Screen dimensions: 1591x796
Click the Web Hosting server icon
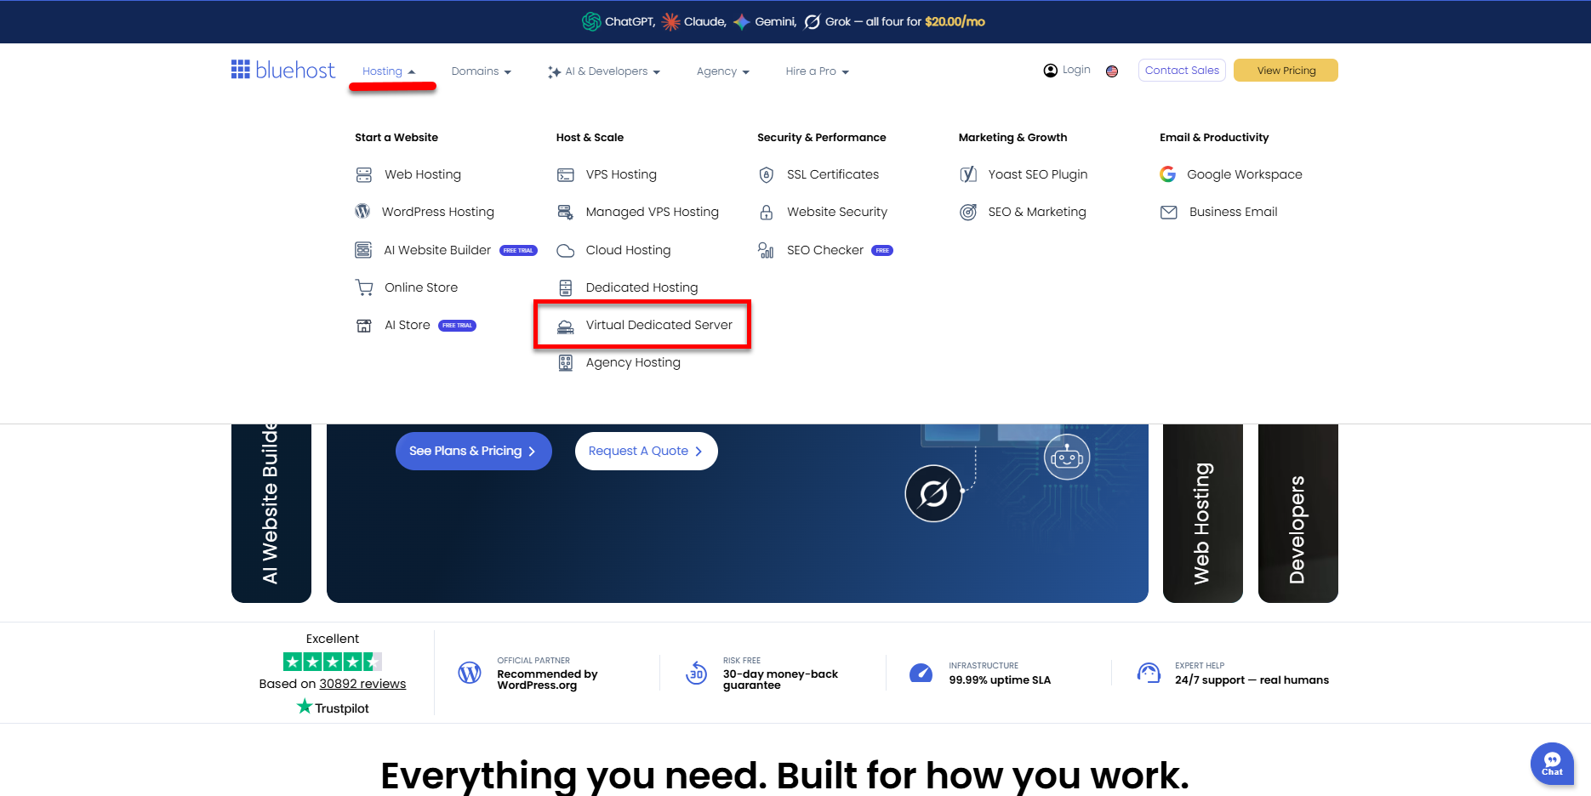coord(364,174)
